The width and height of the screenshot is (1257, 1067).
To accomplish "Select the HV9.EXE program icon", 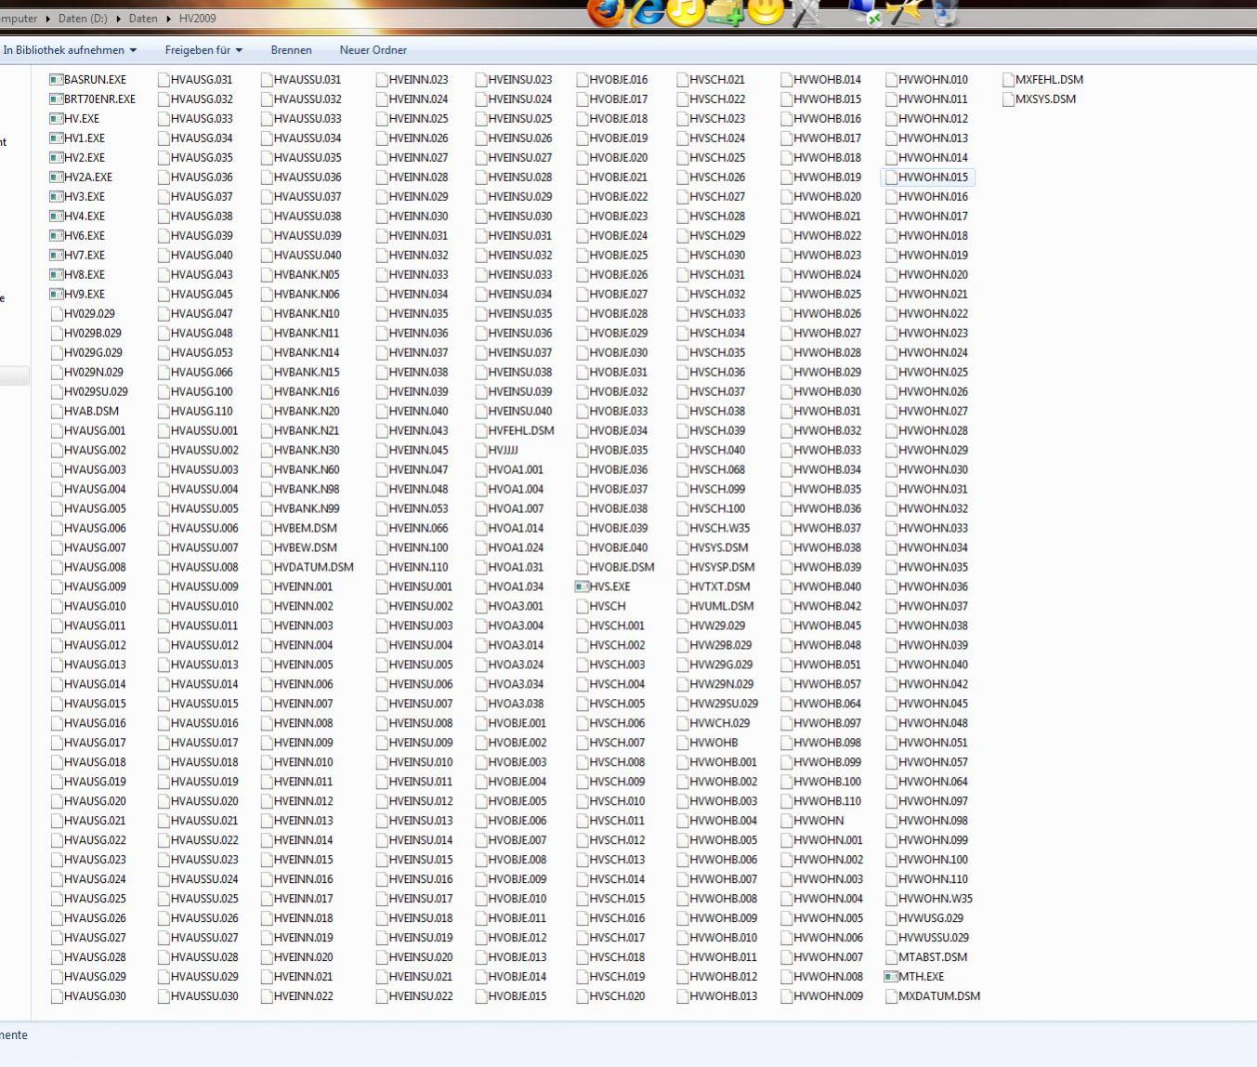I will point(56,295).
